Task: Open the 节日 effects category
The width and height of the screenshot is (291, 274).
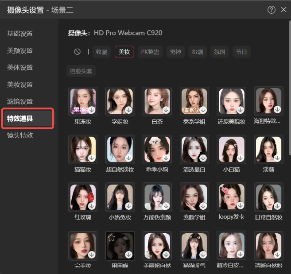Action: pos(241,52)
